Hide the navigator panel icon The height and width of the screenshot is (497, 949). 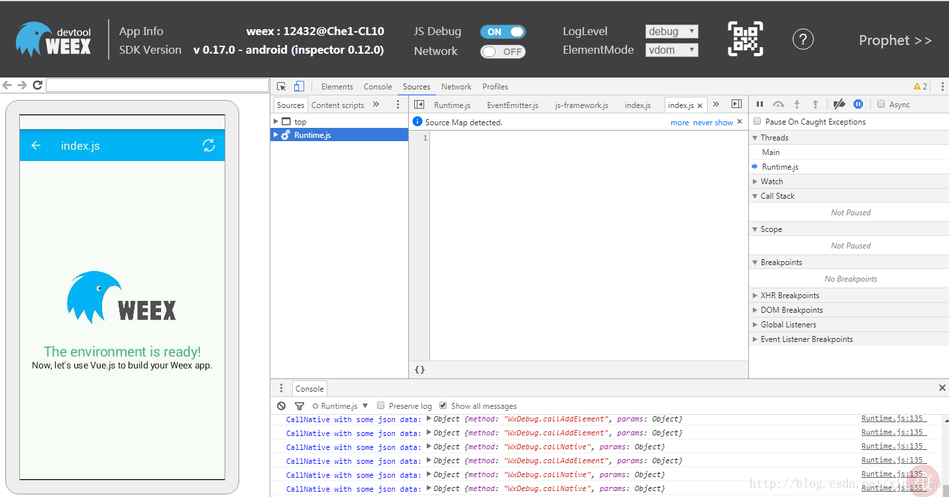[x=419, y=105]
